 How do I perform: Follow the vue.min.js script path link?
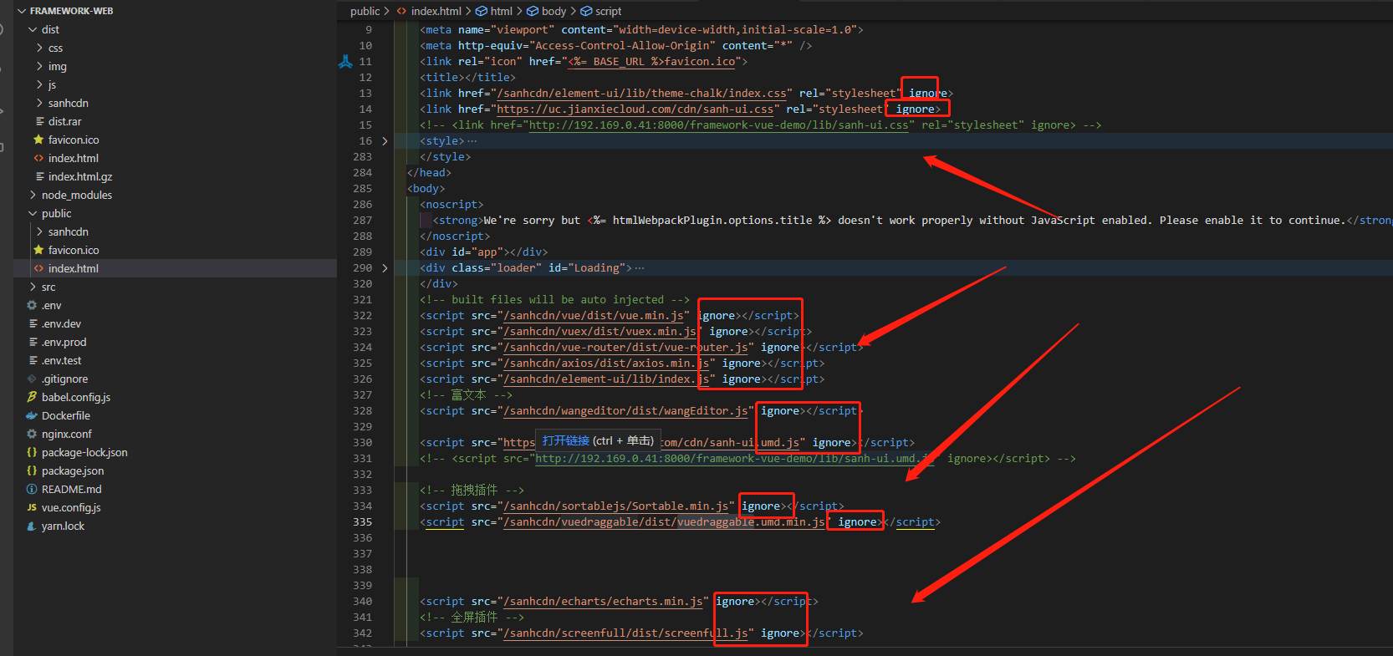[594, 316]
